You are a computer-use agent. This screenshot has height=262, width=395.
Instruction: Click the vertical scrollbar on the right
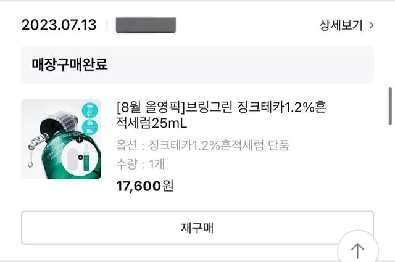389,106
